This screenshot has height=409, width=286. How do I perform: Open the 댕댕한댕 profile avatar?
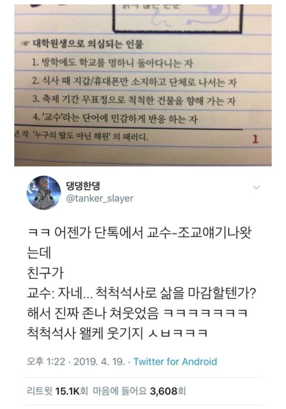tap(44, 192)
